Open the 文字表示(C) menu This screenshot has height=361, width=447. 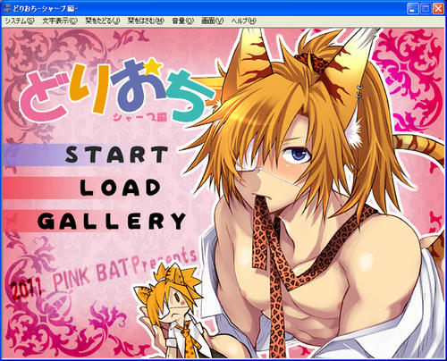tap(60, 21)
